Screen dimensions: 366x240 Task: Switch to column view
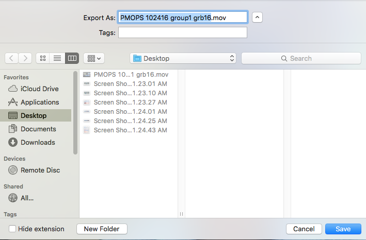pos(72,58)
